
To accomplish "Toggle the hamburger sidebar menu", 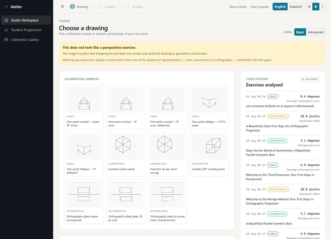I will coord(63,7).
